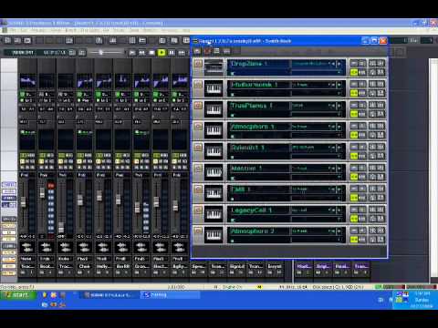Click the clock in the Windows system tray

422,300
